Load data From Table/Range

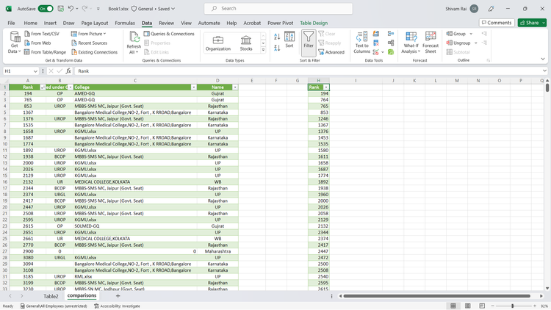[45, 52]
